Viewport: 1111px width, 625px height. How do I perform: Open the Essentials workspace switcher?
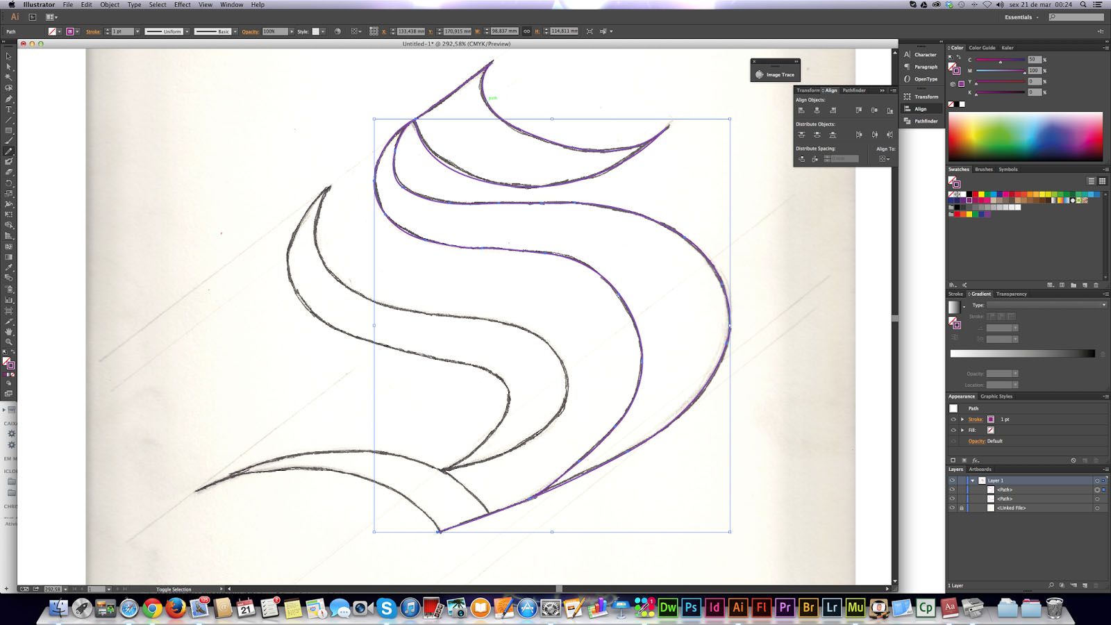coord(1021,17)
